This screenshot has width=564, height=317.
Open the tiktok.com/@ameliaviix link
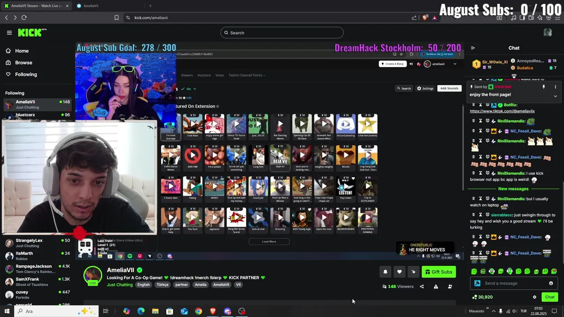[502, 111]
